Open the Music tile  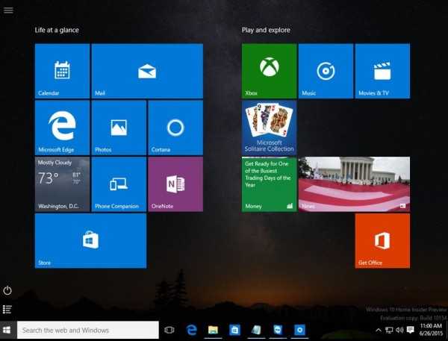326,71
